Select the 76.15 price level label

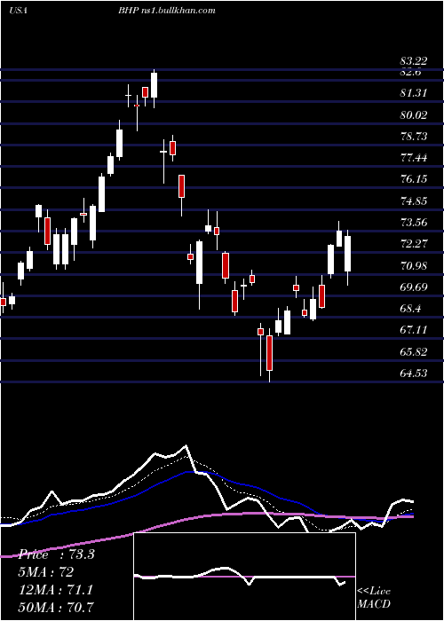pyautogui.click(x=414, y=179)
